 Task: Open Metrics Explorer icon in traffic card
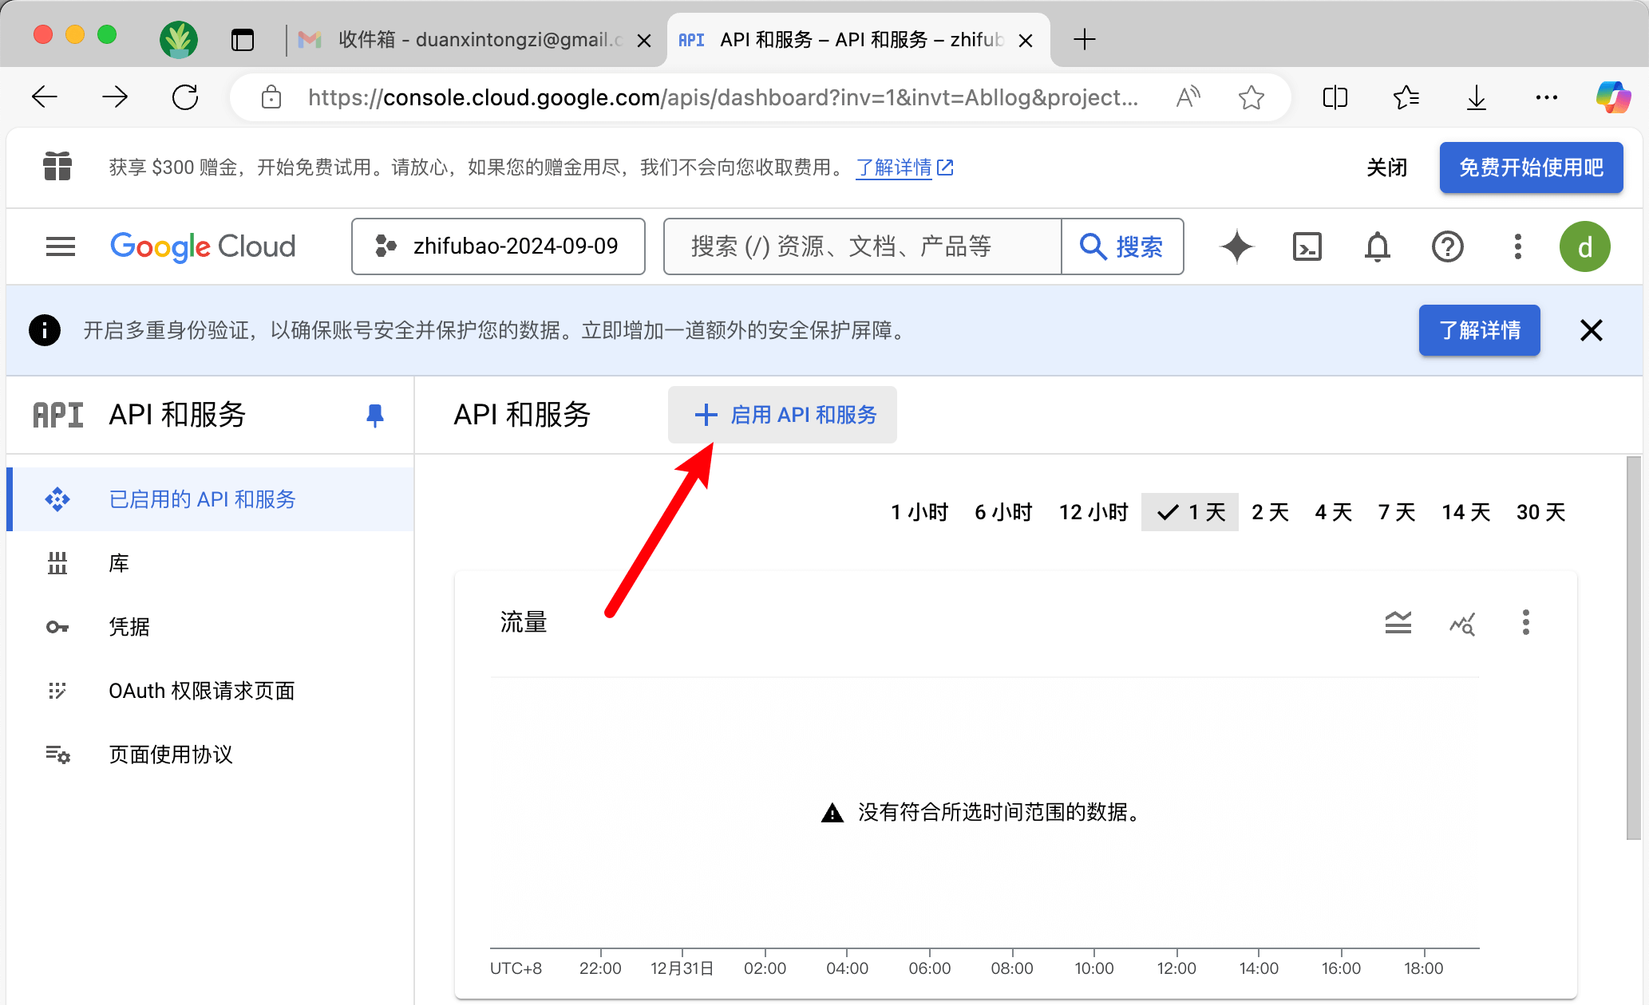coord(1461,622)
